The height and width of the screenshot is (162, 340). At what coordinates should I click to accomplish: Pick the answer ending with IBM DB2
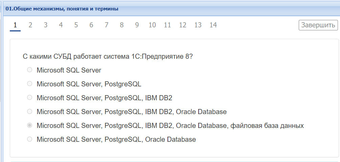[x=29, y=98]
